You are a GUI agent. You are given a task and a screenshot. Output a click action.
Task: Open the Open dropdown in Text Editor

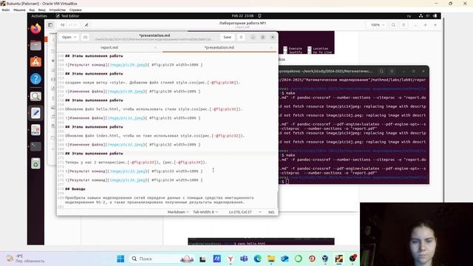pos(69,37)
